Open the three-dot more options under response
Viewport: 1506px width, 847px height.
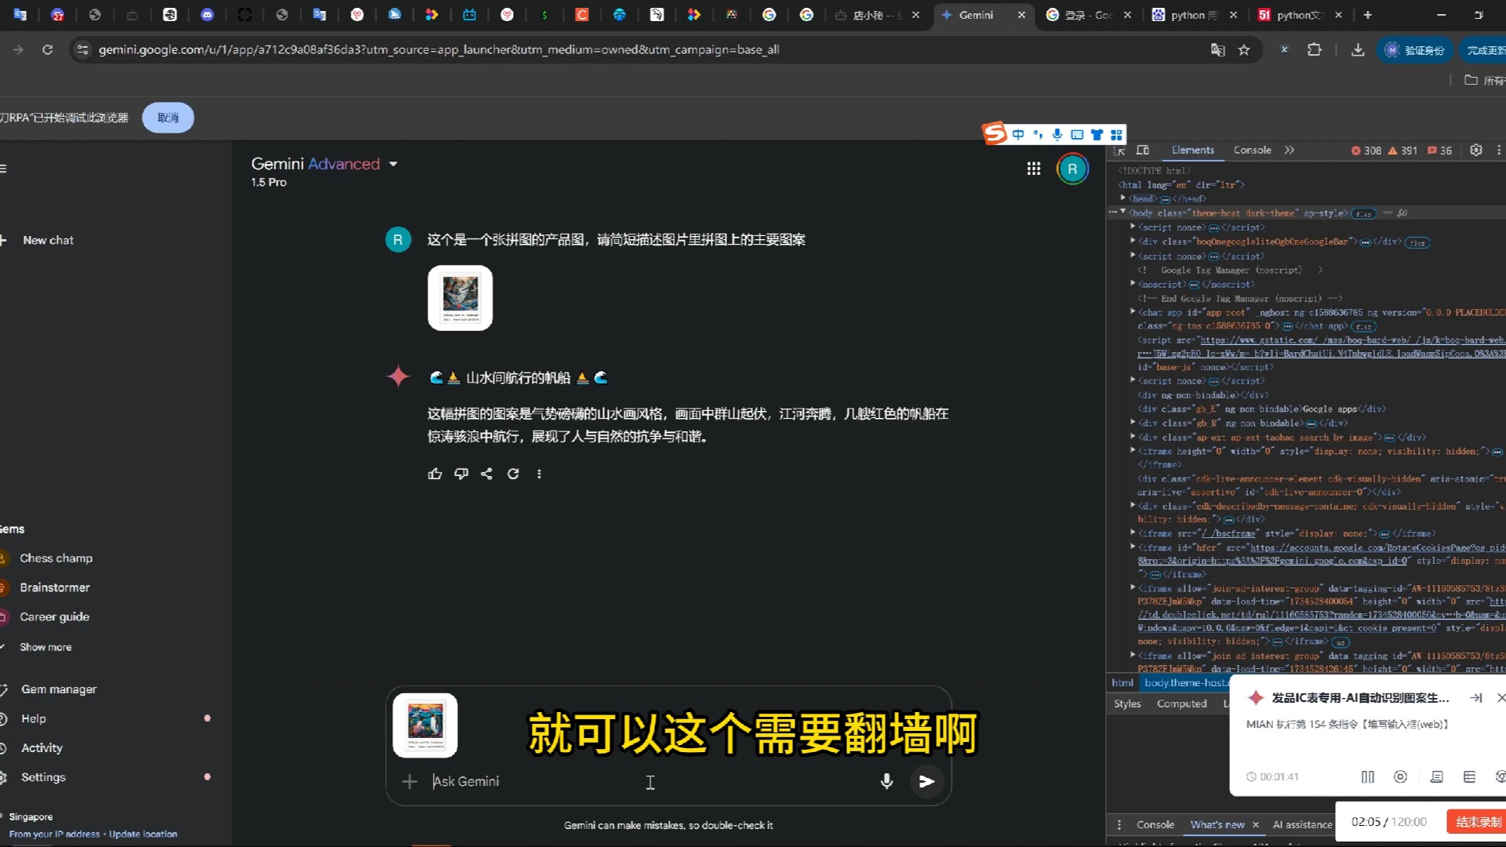pos(539,474)
